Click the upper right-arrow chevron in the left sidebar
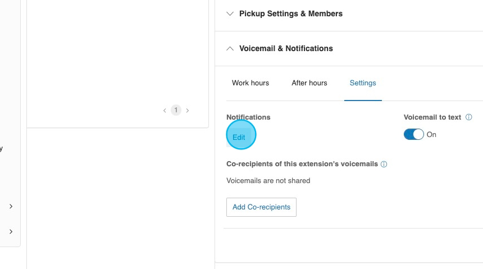Viewport: 483px width, 269px height. [x=11, y=207]
